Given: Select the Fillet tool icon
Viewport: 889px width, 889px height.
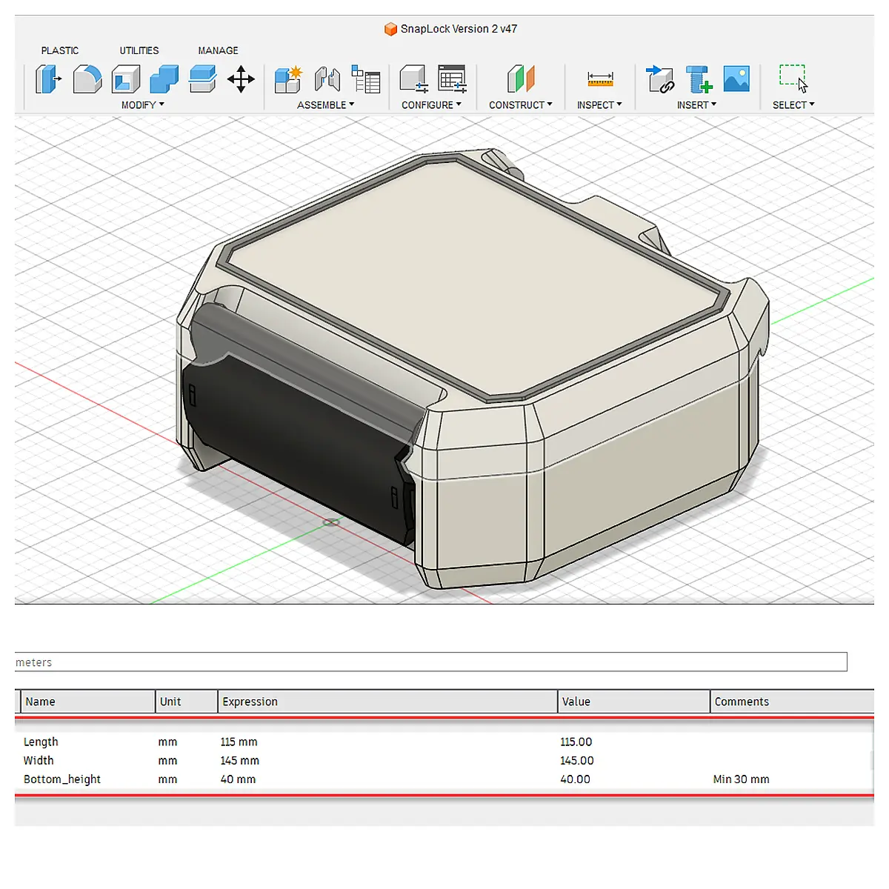Looking at the screenshot, I should click(x=87, y=79).
